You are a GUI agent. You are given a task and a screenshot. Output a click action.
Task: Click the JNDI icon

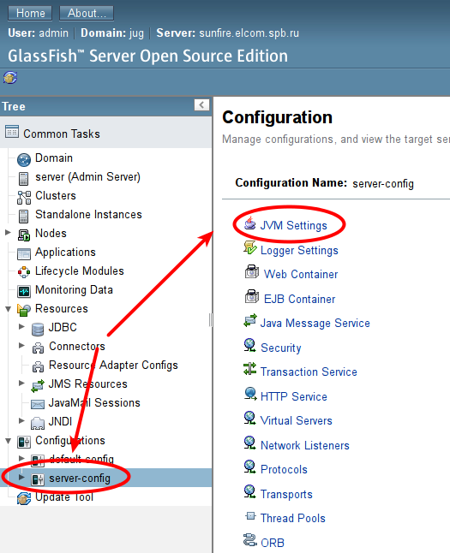tap(38, 423)
